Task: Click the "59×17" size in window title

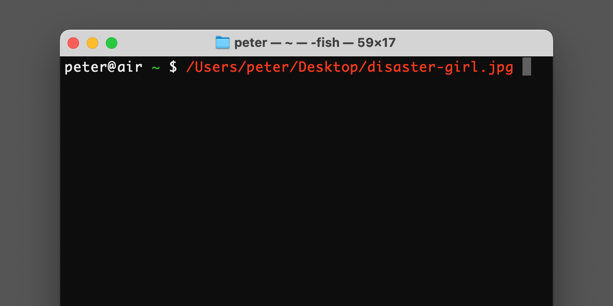Action: (x=376, y=43)
